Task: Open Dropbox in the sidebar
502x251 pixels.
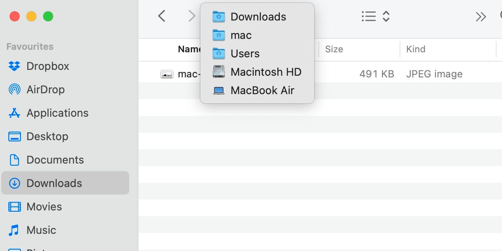Action: 65,66
